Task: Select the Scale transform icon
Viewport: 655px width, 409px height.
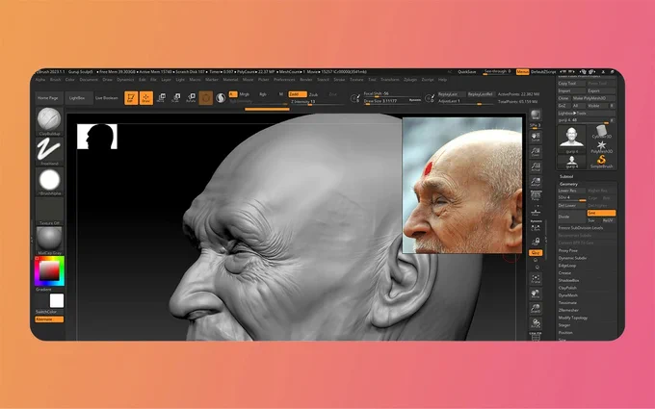Action: (x=176, y=98)
